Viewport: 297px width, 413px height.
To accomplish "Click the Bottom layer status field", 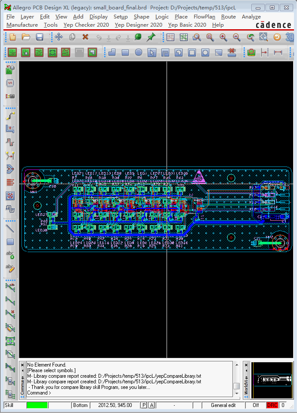I will (x=80, y=405).
